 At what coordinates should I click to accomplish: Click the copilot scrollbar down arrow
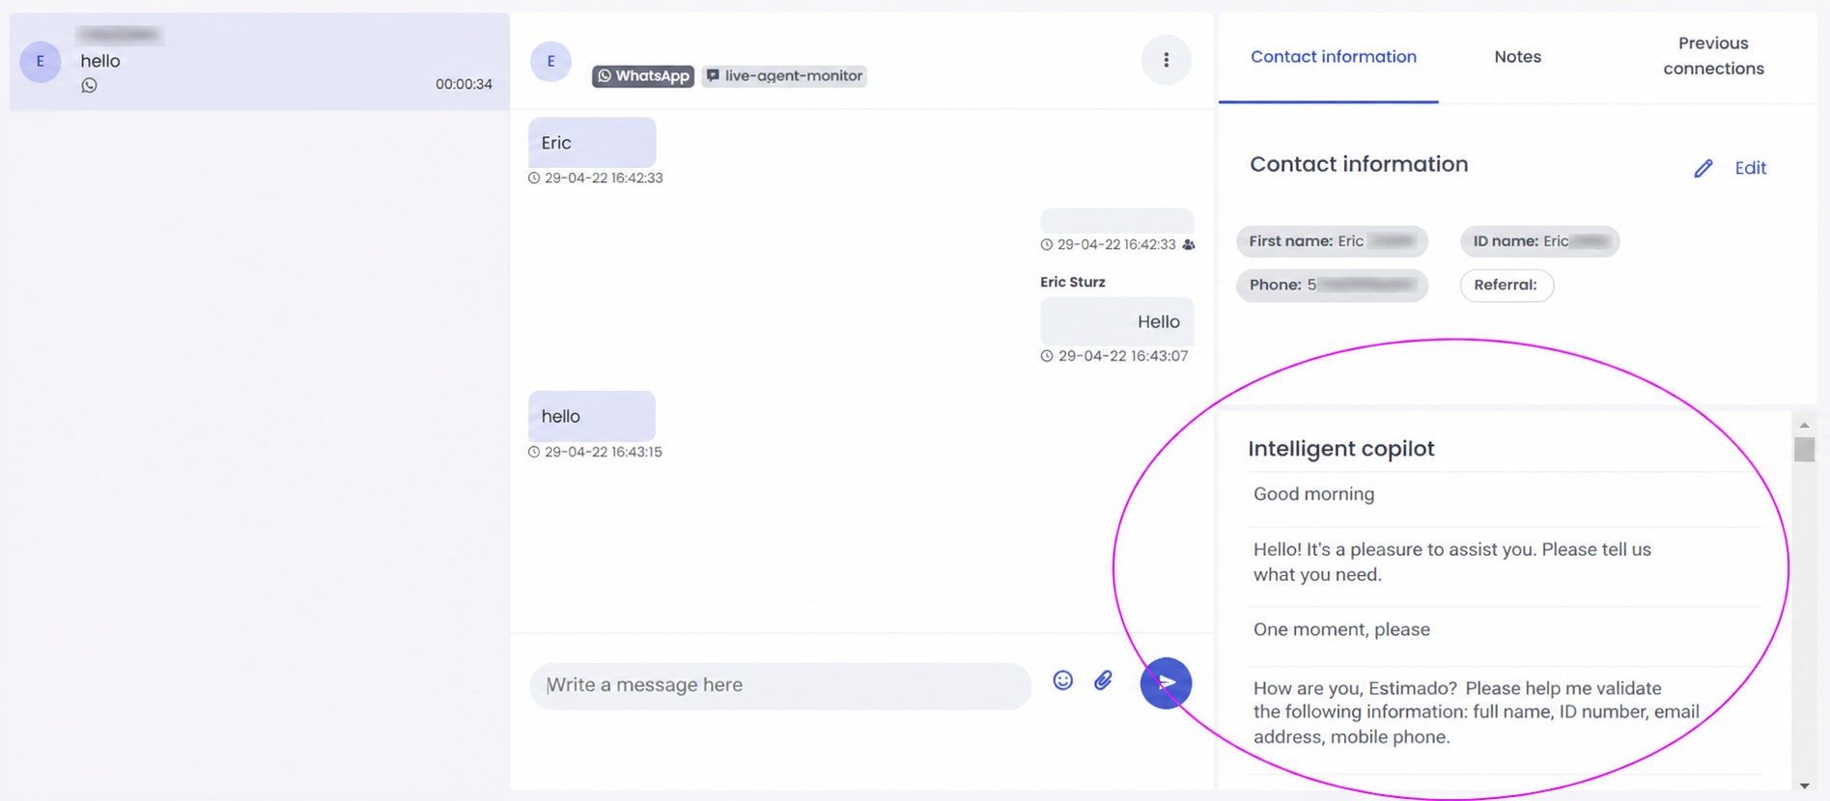pyautogui.click(x=1804, y=786)
